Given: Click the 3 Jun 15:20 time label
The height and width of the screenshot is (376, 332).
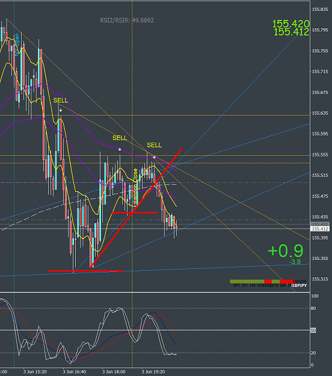Looking at the screenshot, I should (35, 372).
